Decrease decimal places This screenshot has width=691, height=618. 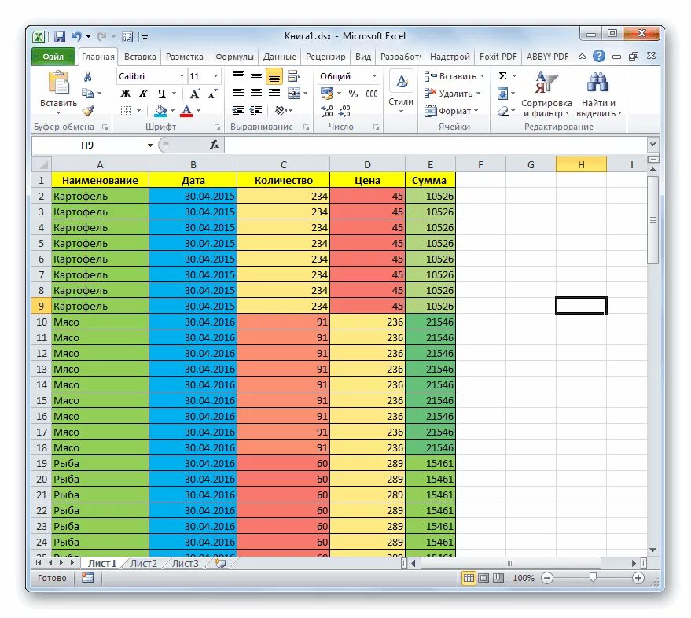point(344,111)
